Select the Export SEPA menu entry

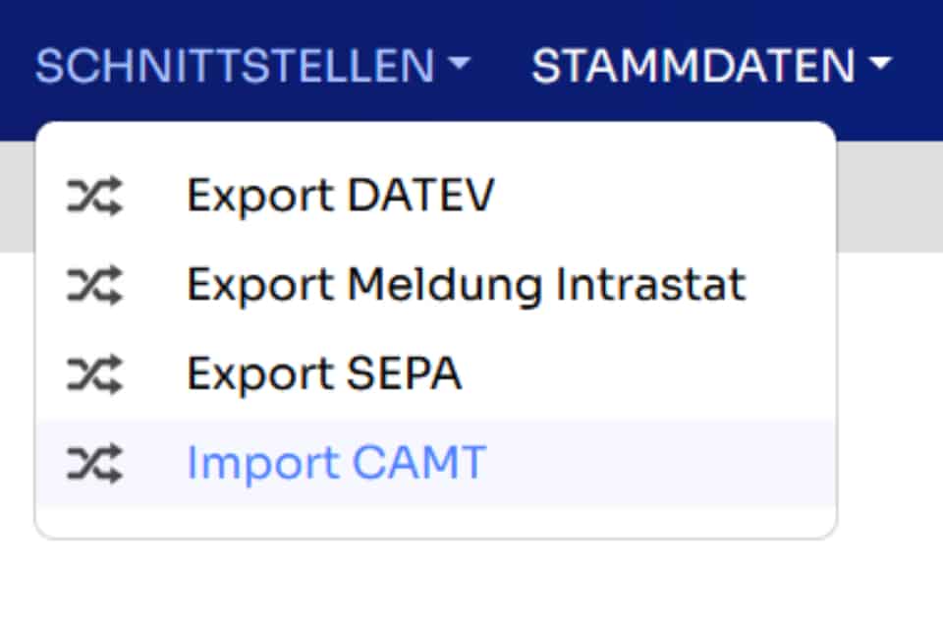click(x=436, y=374)
